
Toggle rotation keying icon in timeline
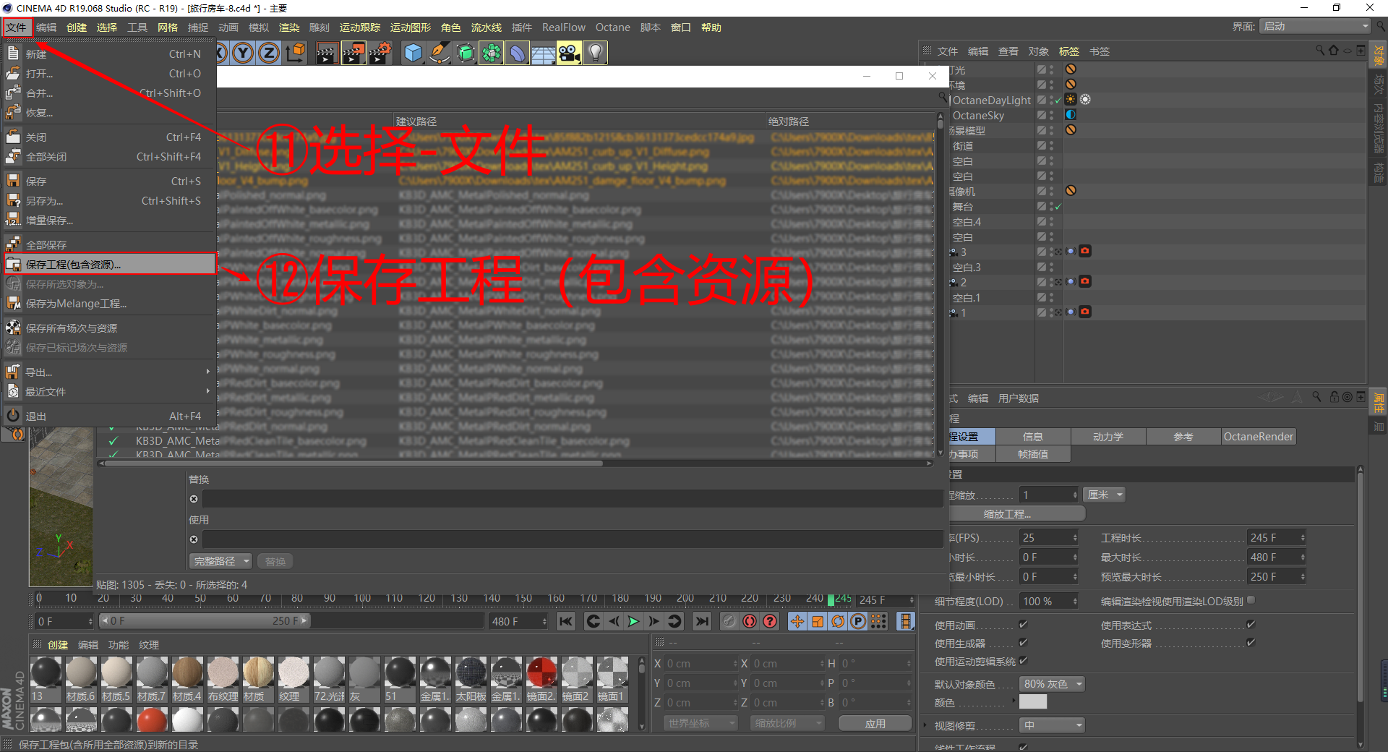point(838,621)
